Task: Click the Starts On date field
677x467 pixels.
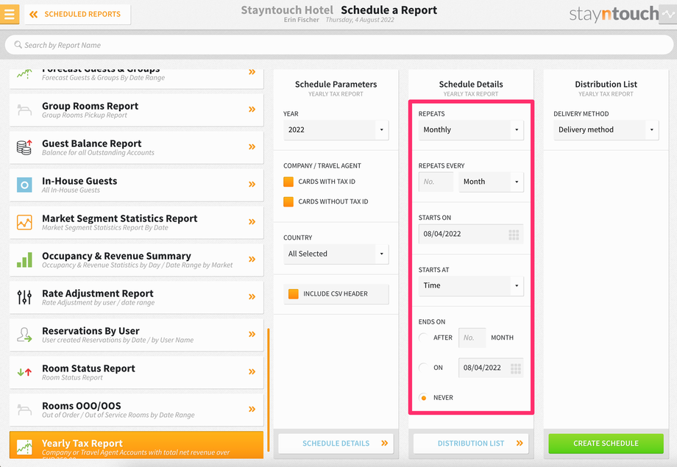Action: [x=471, y=235]
